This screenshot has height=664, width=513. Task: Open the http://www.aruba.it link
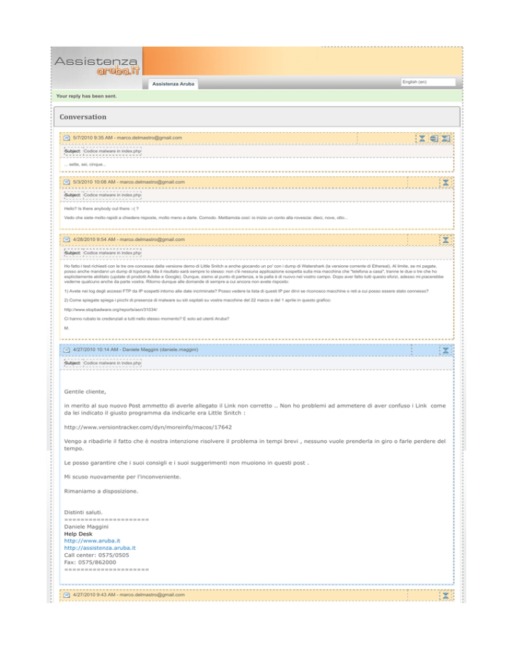point(92,541)
